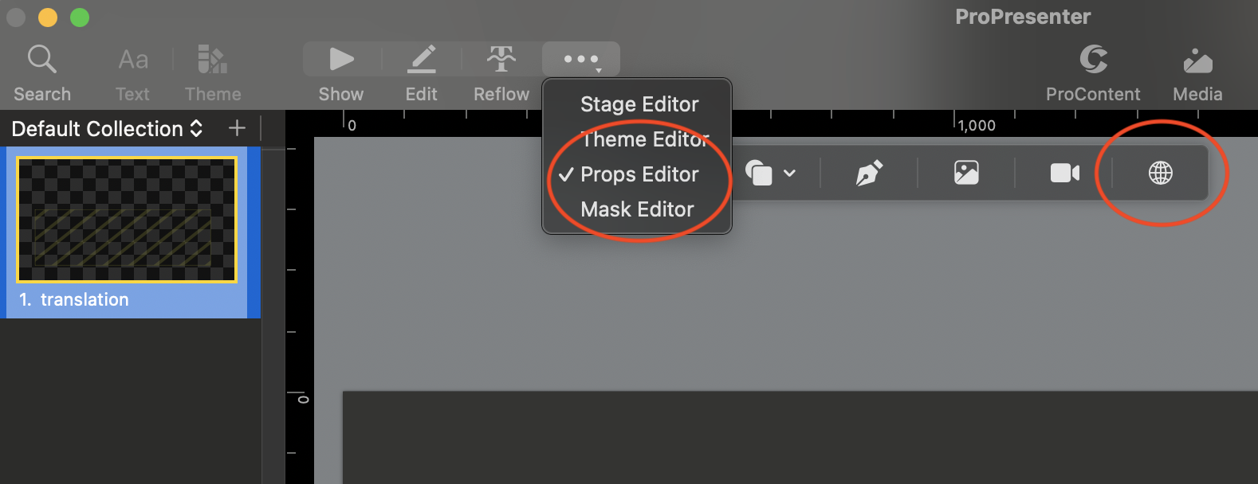Open the Default Collection dropdown
Image resolution: width=1258 pixels, height=484 pixels.
(x=107, y=128)
